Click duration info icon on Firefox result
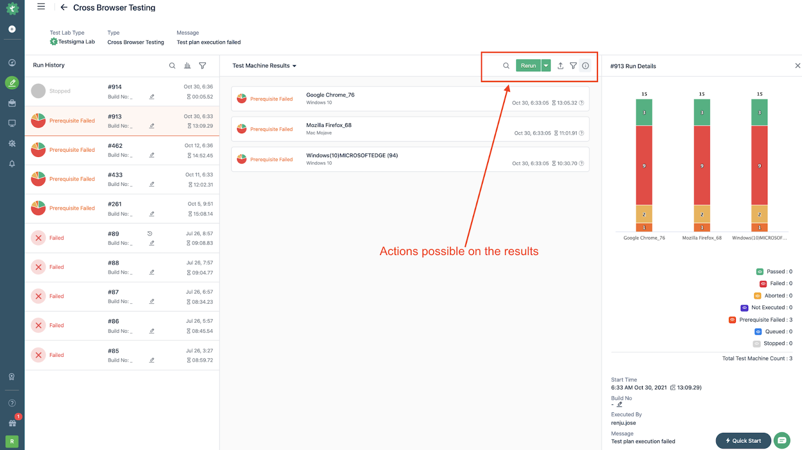Image resolution: width=802 pixels, height=450 pixels. (x=581, y=133)
